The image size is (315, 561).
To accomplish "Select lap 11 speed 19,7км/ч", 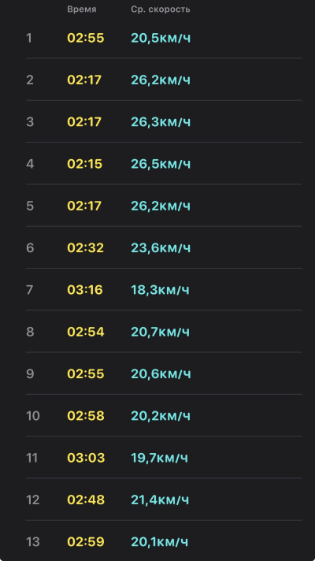I will 159,458.
